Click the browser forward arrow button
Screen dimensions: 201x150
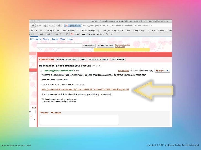pos(38,26)
